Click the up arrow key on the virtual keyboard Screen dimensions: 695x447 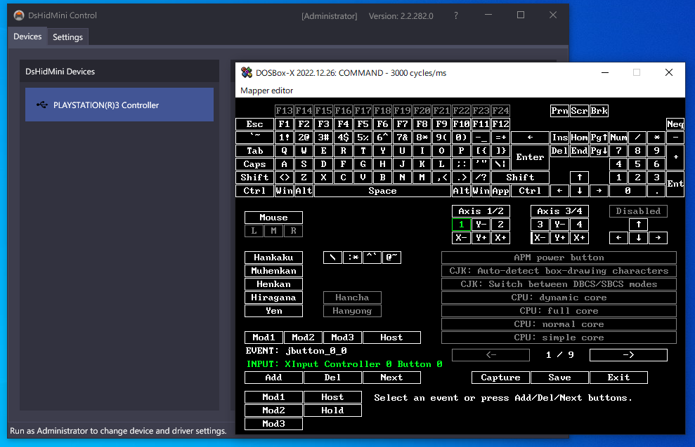pos(579,177)
